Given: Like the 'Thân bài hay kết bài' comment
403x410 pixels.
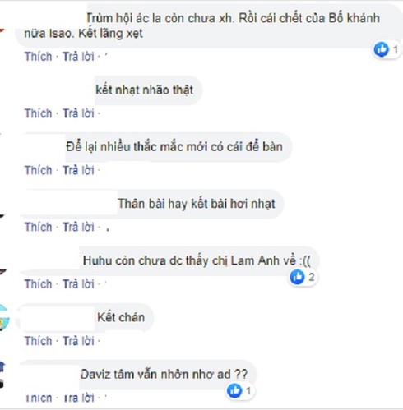Looking at the screenshot, I should click(38, 227).
